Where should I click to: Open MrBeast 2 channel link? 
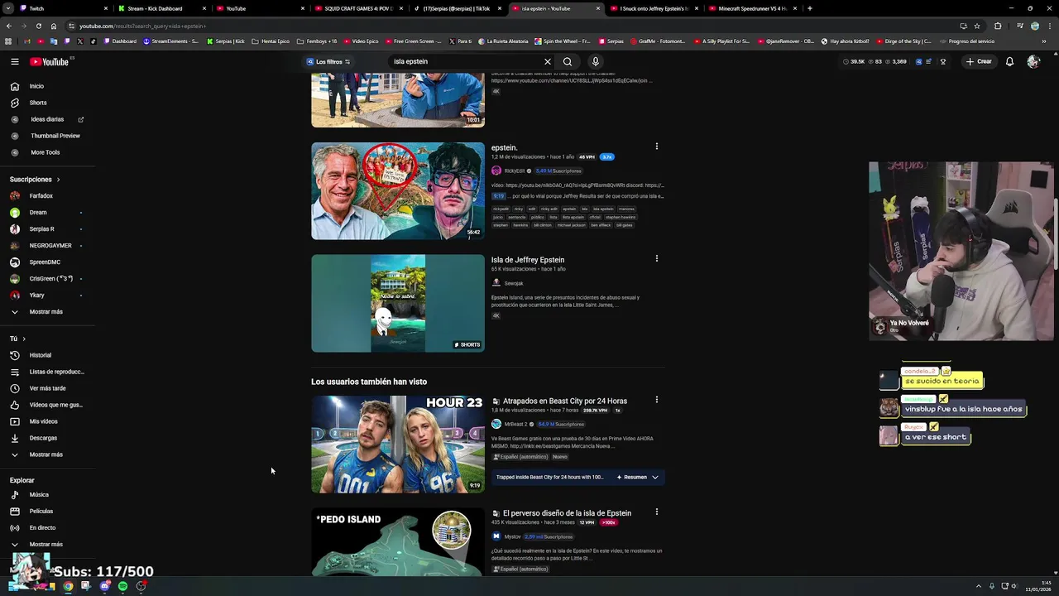click(x=515, y=424)
